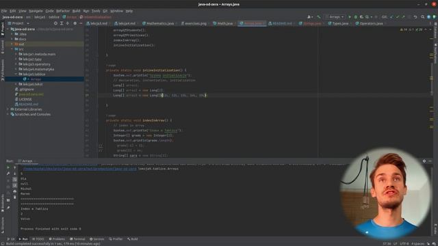Open the Navigate menu
Viewport: 438px width, 246px height.
tap(36, 11)
